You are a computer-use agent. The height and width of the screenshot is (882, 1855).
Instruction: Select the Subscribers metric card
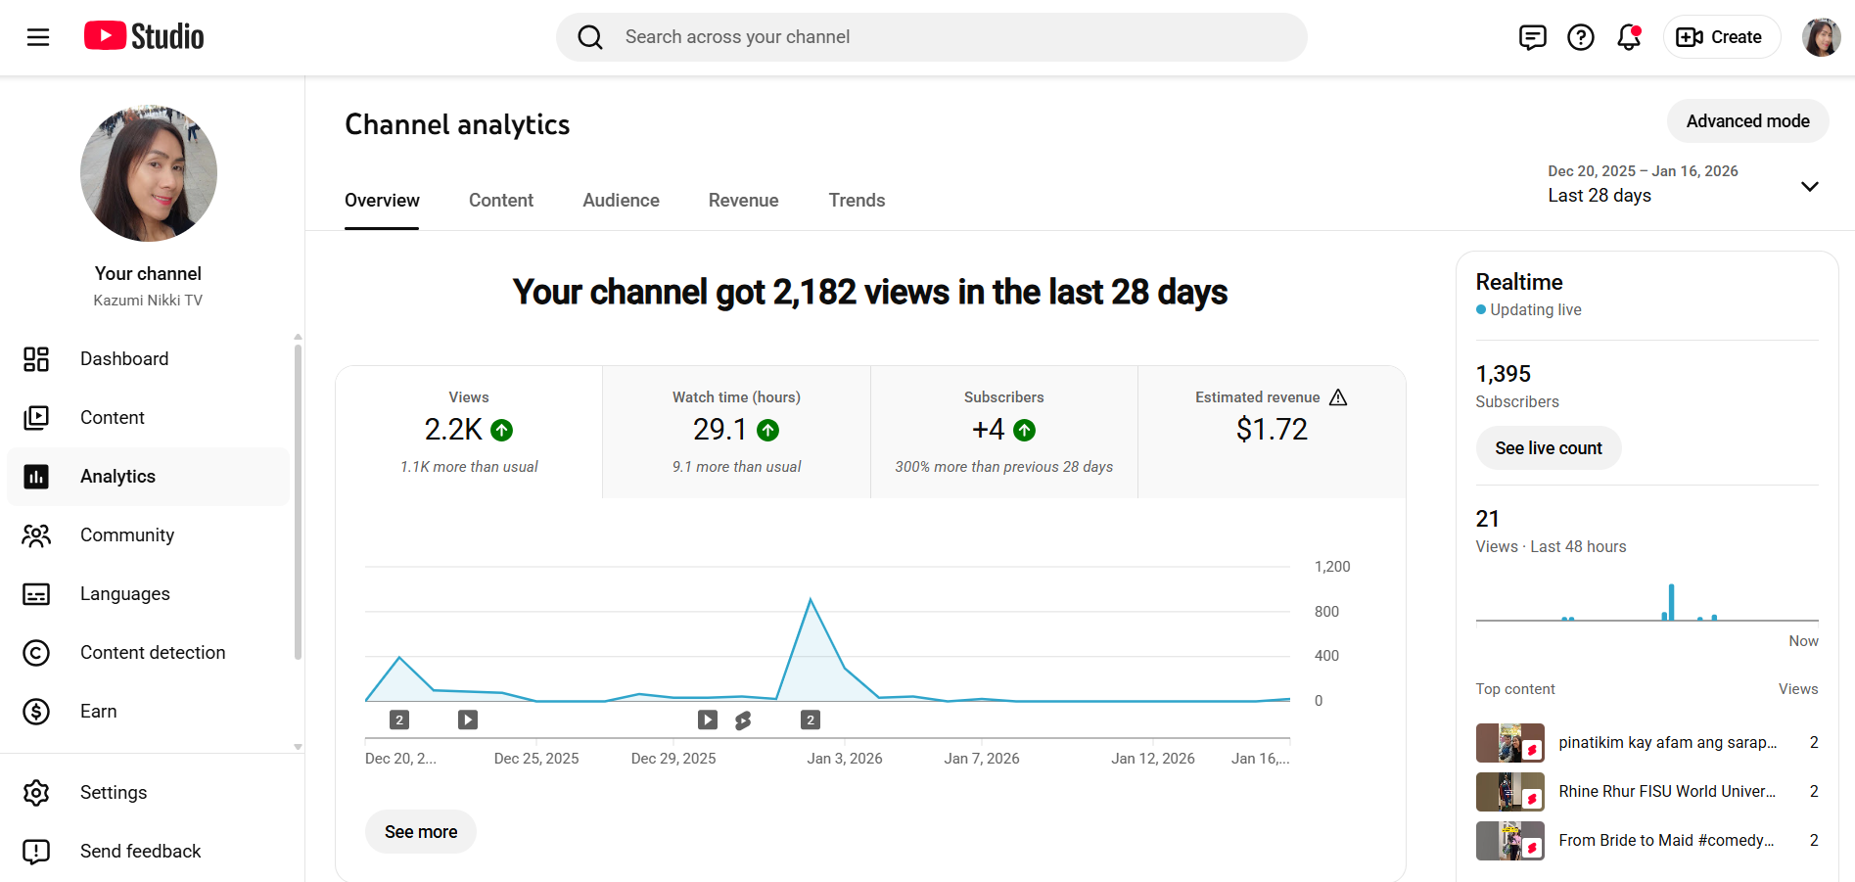1003,432
